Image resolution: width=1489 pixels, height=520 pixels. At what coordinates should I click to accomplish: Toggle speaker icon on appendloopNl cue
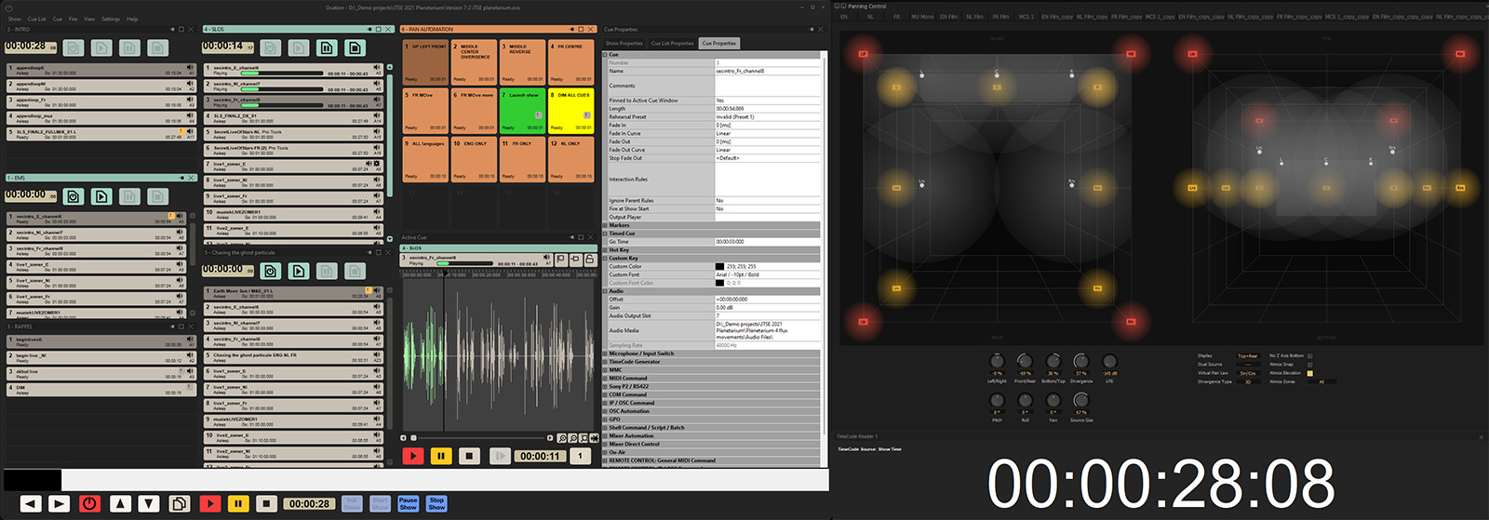190,84
